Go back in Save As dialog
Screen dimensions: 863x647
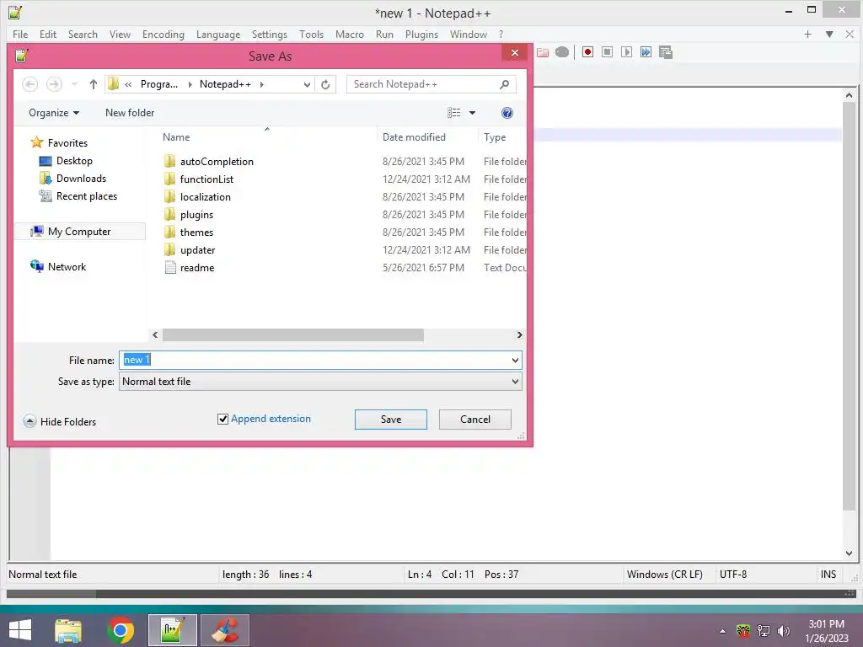[30, 84]
